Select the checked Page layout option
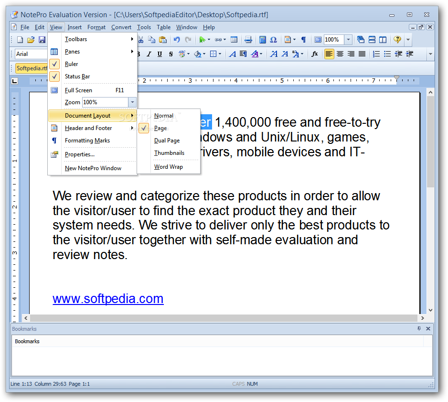This screenshot has width=448, height=402. [169, 128]
